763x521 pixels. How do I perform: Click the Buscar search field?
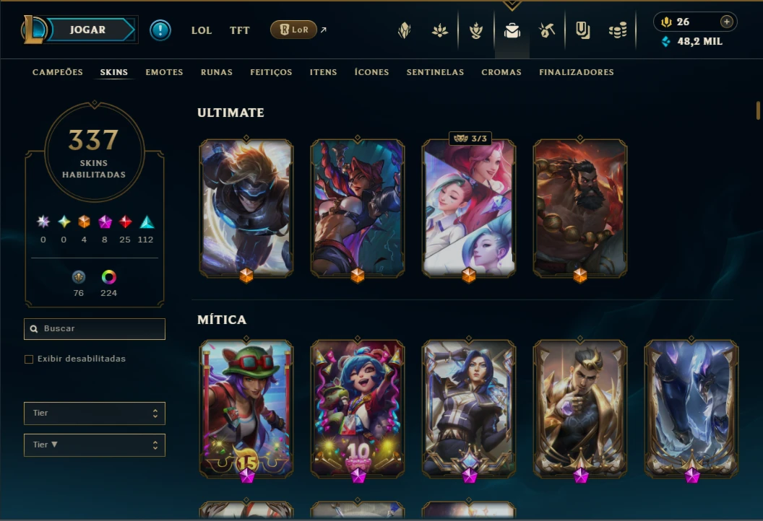pyautogui.click(x=95, y=329)
